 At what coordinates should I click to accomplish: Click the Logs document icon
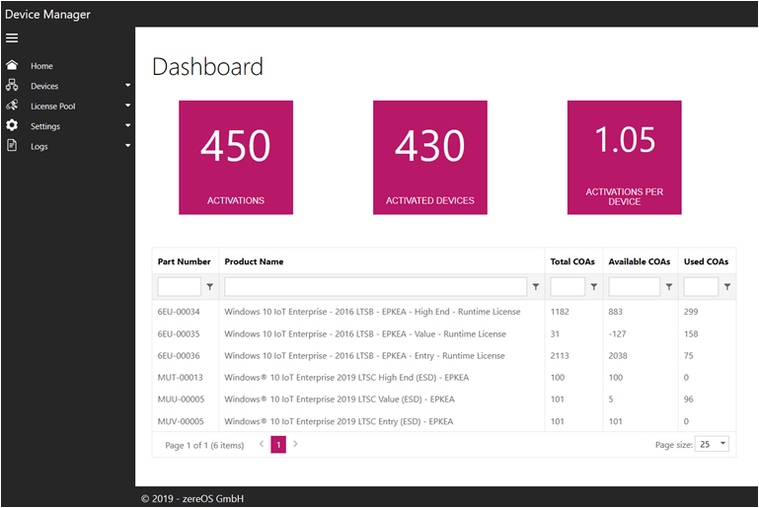pos(12,145)
